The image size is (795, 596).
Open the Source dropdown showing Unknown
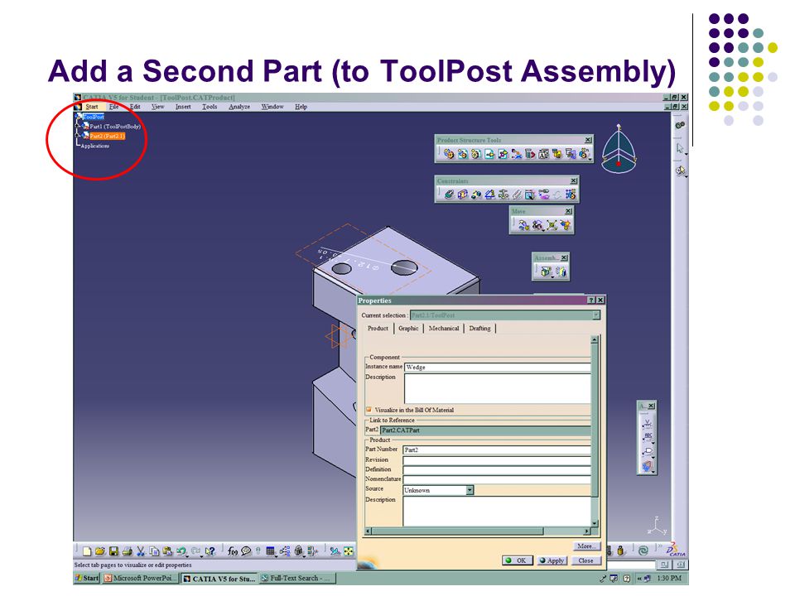(470, 490)
